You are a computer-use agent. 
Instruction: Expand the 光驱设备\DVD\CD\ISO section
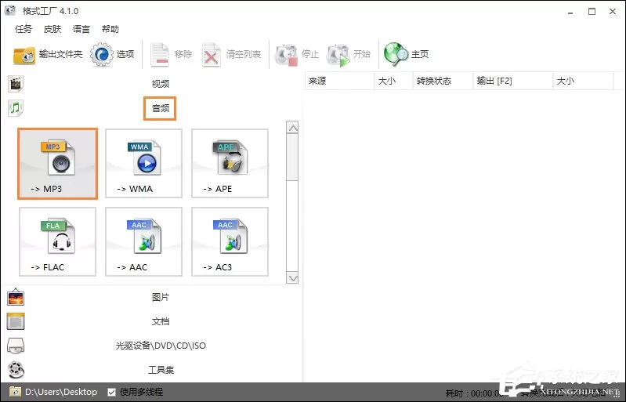(161, 346)
